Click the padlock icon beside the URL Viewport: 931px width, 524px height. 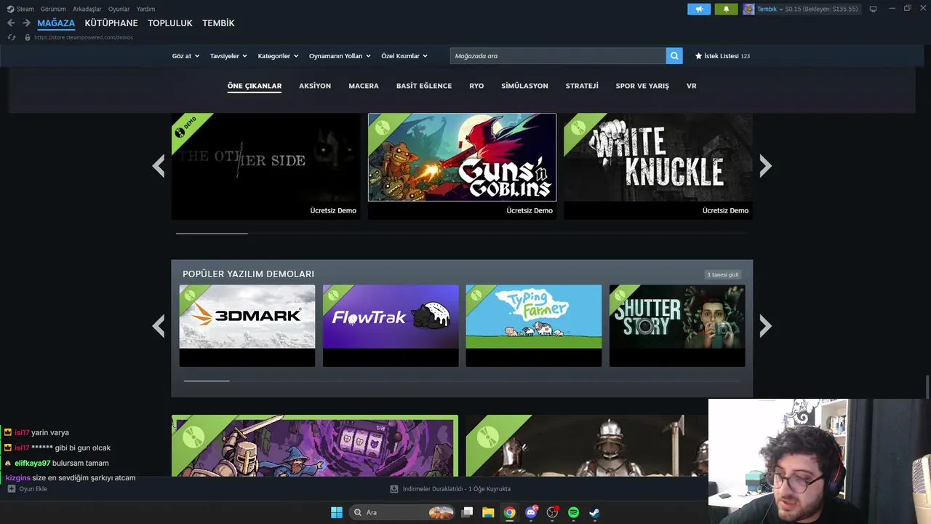[x=28, y=37]
